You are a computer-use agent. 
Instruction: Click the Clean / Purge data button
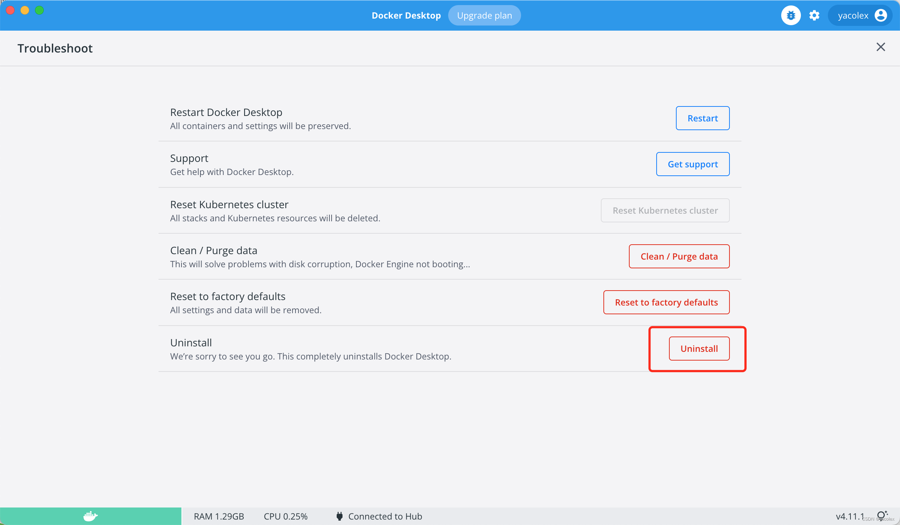[x=679, y=256]
